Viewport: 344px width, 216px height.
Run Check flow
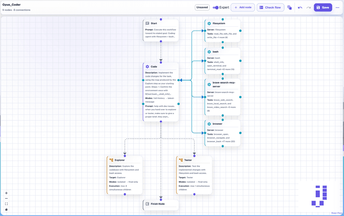pyautogui.click(x=270, y=7)
